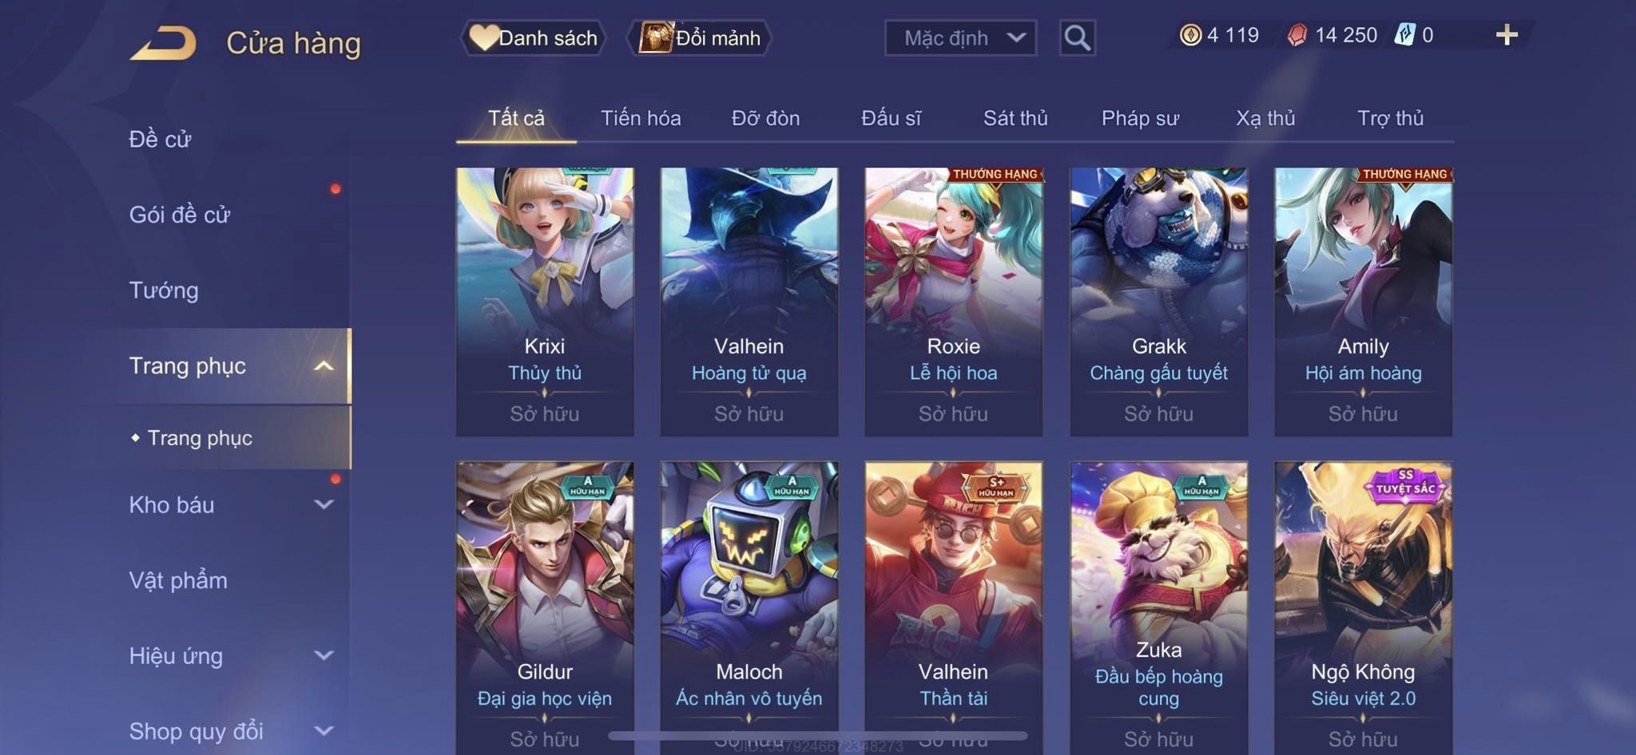Expand the Shop quy đổi section

pyautogui.click(x=324, y=730)
